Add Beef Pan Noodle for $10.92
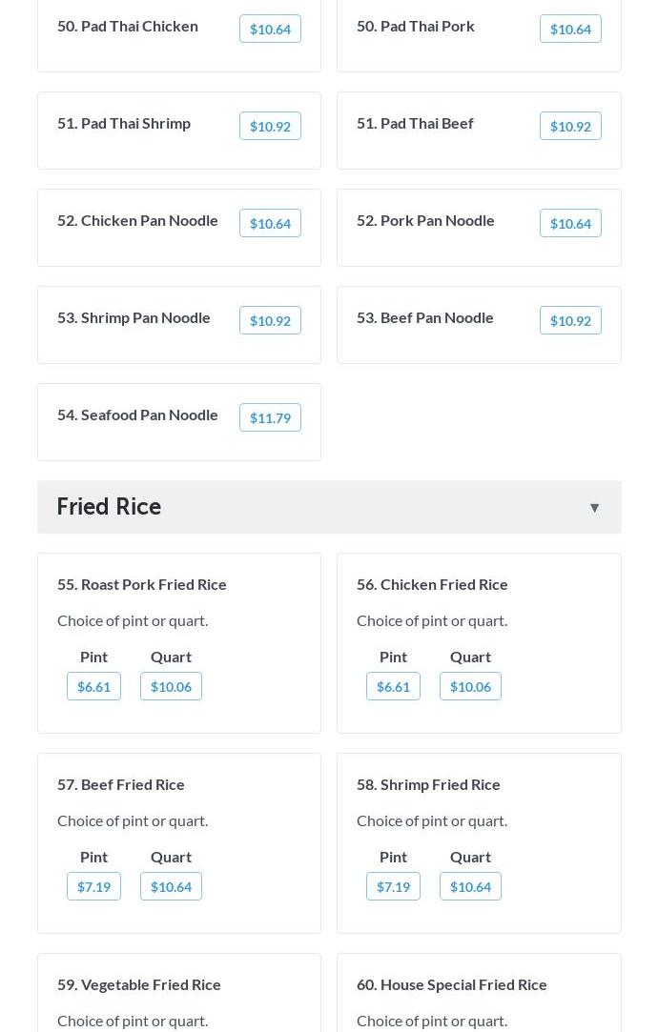Image resolution: width=658 pixels, height=1032 pixels. [x=570, y=321]
